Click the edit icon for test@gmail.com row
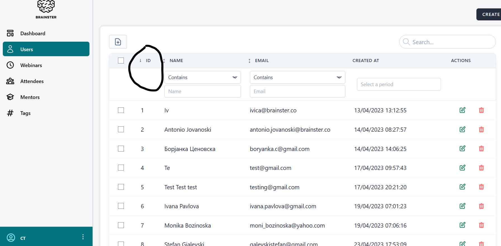501x246 pixels. (x=462, y=168)
